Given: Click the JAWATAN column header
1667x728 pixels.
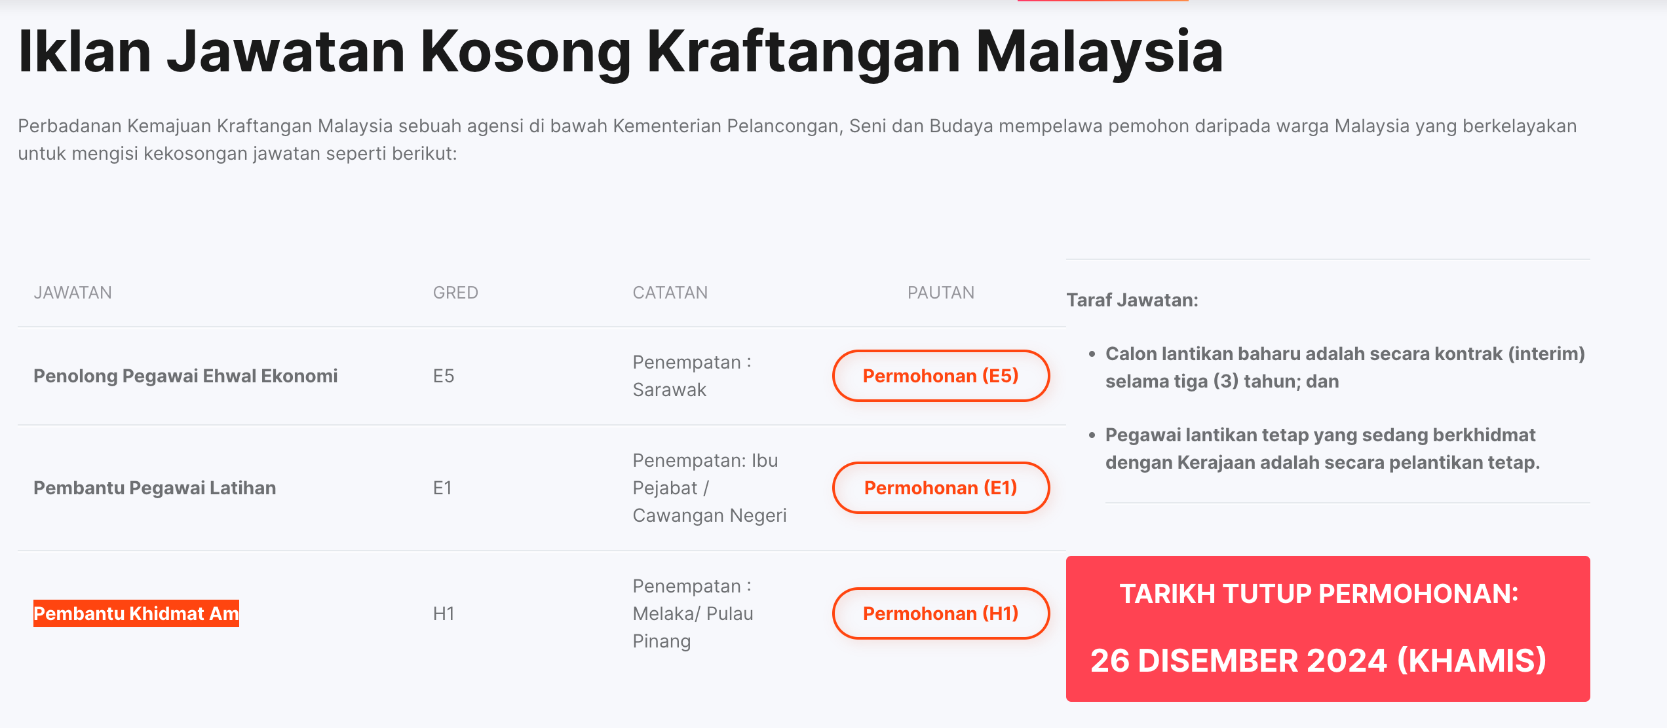Looking at the screenshot, I should (73, 293).
